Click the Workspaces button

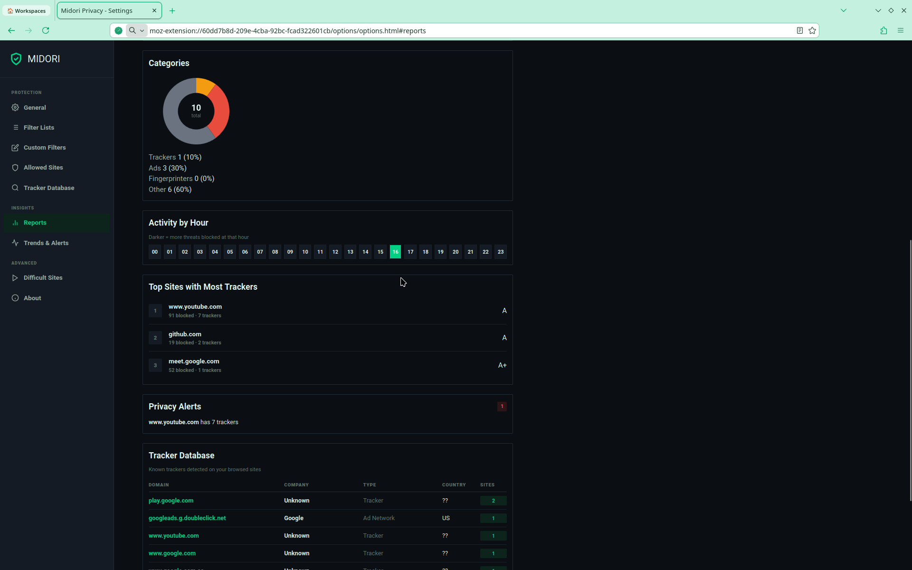(27, 10)
